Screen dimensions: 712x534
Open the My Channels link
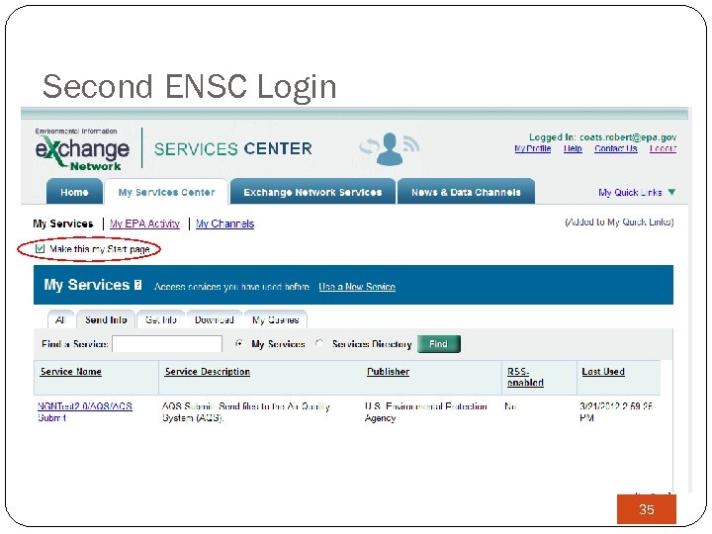click(x=224, y=223)
